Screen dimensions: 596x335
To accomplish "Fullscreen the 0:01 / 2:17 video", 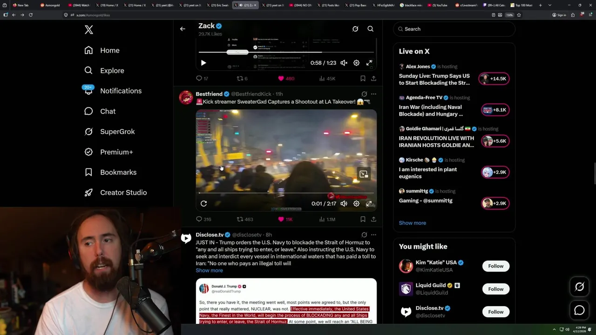I will coord(369,203).
